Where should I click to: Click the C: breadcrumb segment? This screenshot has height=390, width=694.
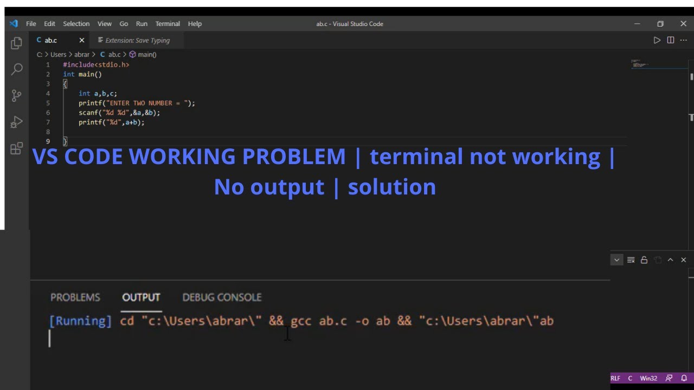coord(40,55)
